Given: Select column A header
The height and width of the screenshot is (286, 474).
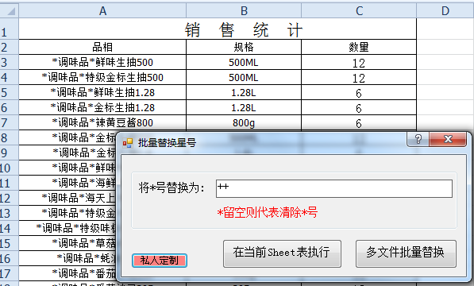Looking at the screenshot, I should pyautogui.click(x=102, y=11).
